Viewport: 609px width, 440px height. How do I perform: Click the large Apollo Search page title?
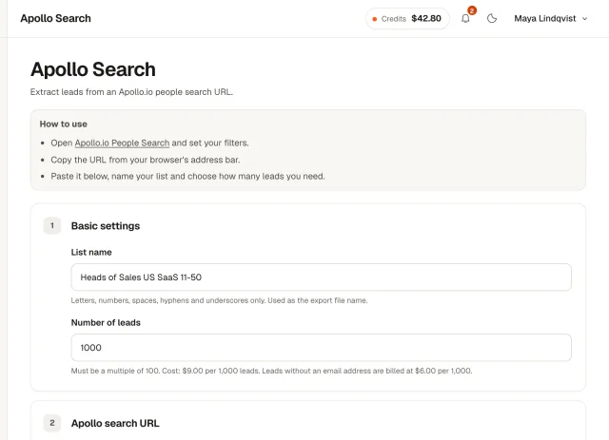point(93,69)
